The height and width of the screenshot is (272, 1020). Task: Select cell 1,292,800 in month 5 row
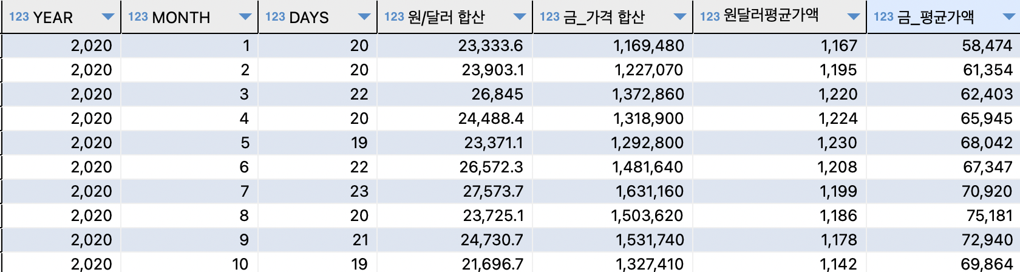(613, 143)
